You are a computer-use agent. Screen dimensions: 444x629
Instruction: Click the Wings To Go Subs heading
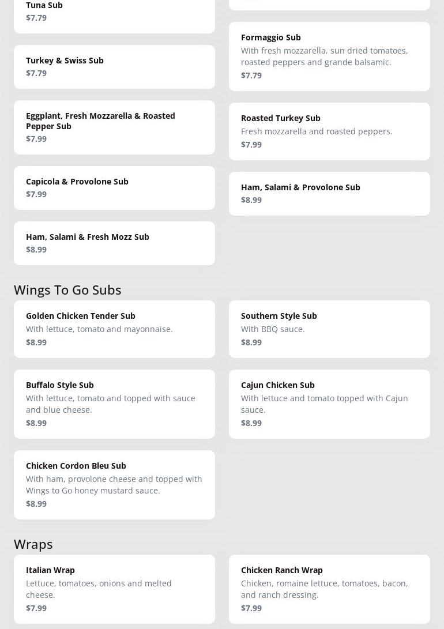tap(67, 289)
